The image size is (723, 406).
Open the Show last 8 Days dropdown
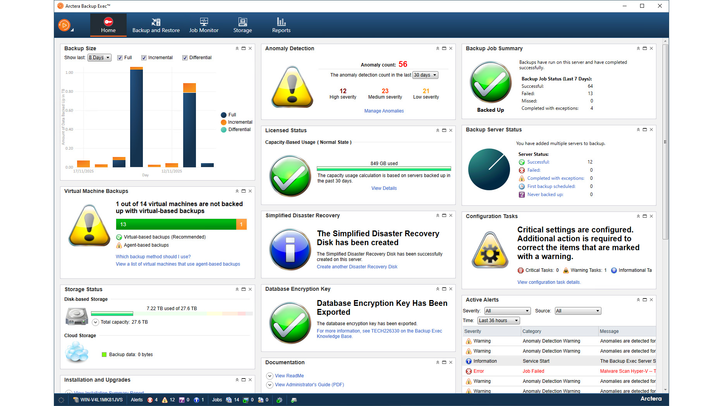point(99,58)
